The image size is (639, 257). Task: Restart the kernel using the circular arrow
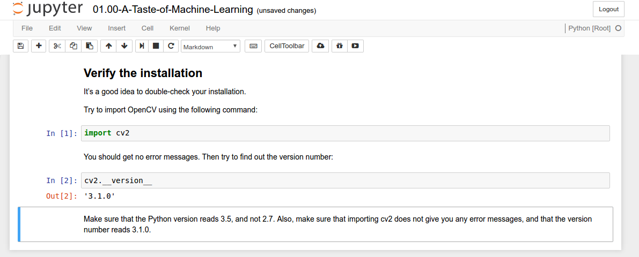tap(171, 46)
